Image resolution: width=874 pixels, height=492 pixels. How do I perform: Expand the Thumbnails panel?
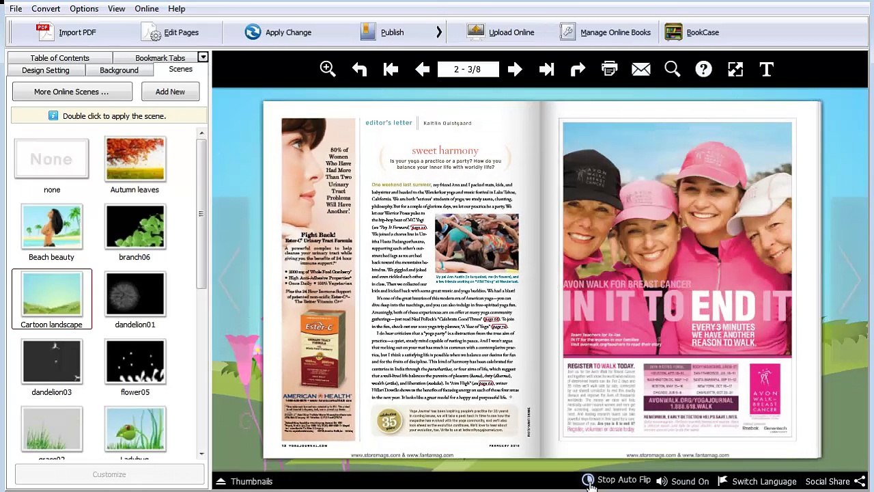[244, 481]
